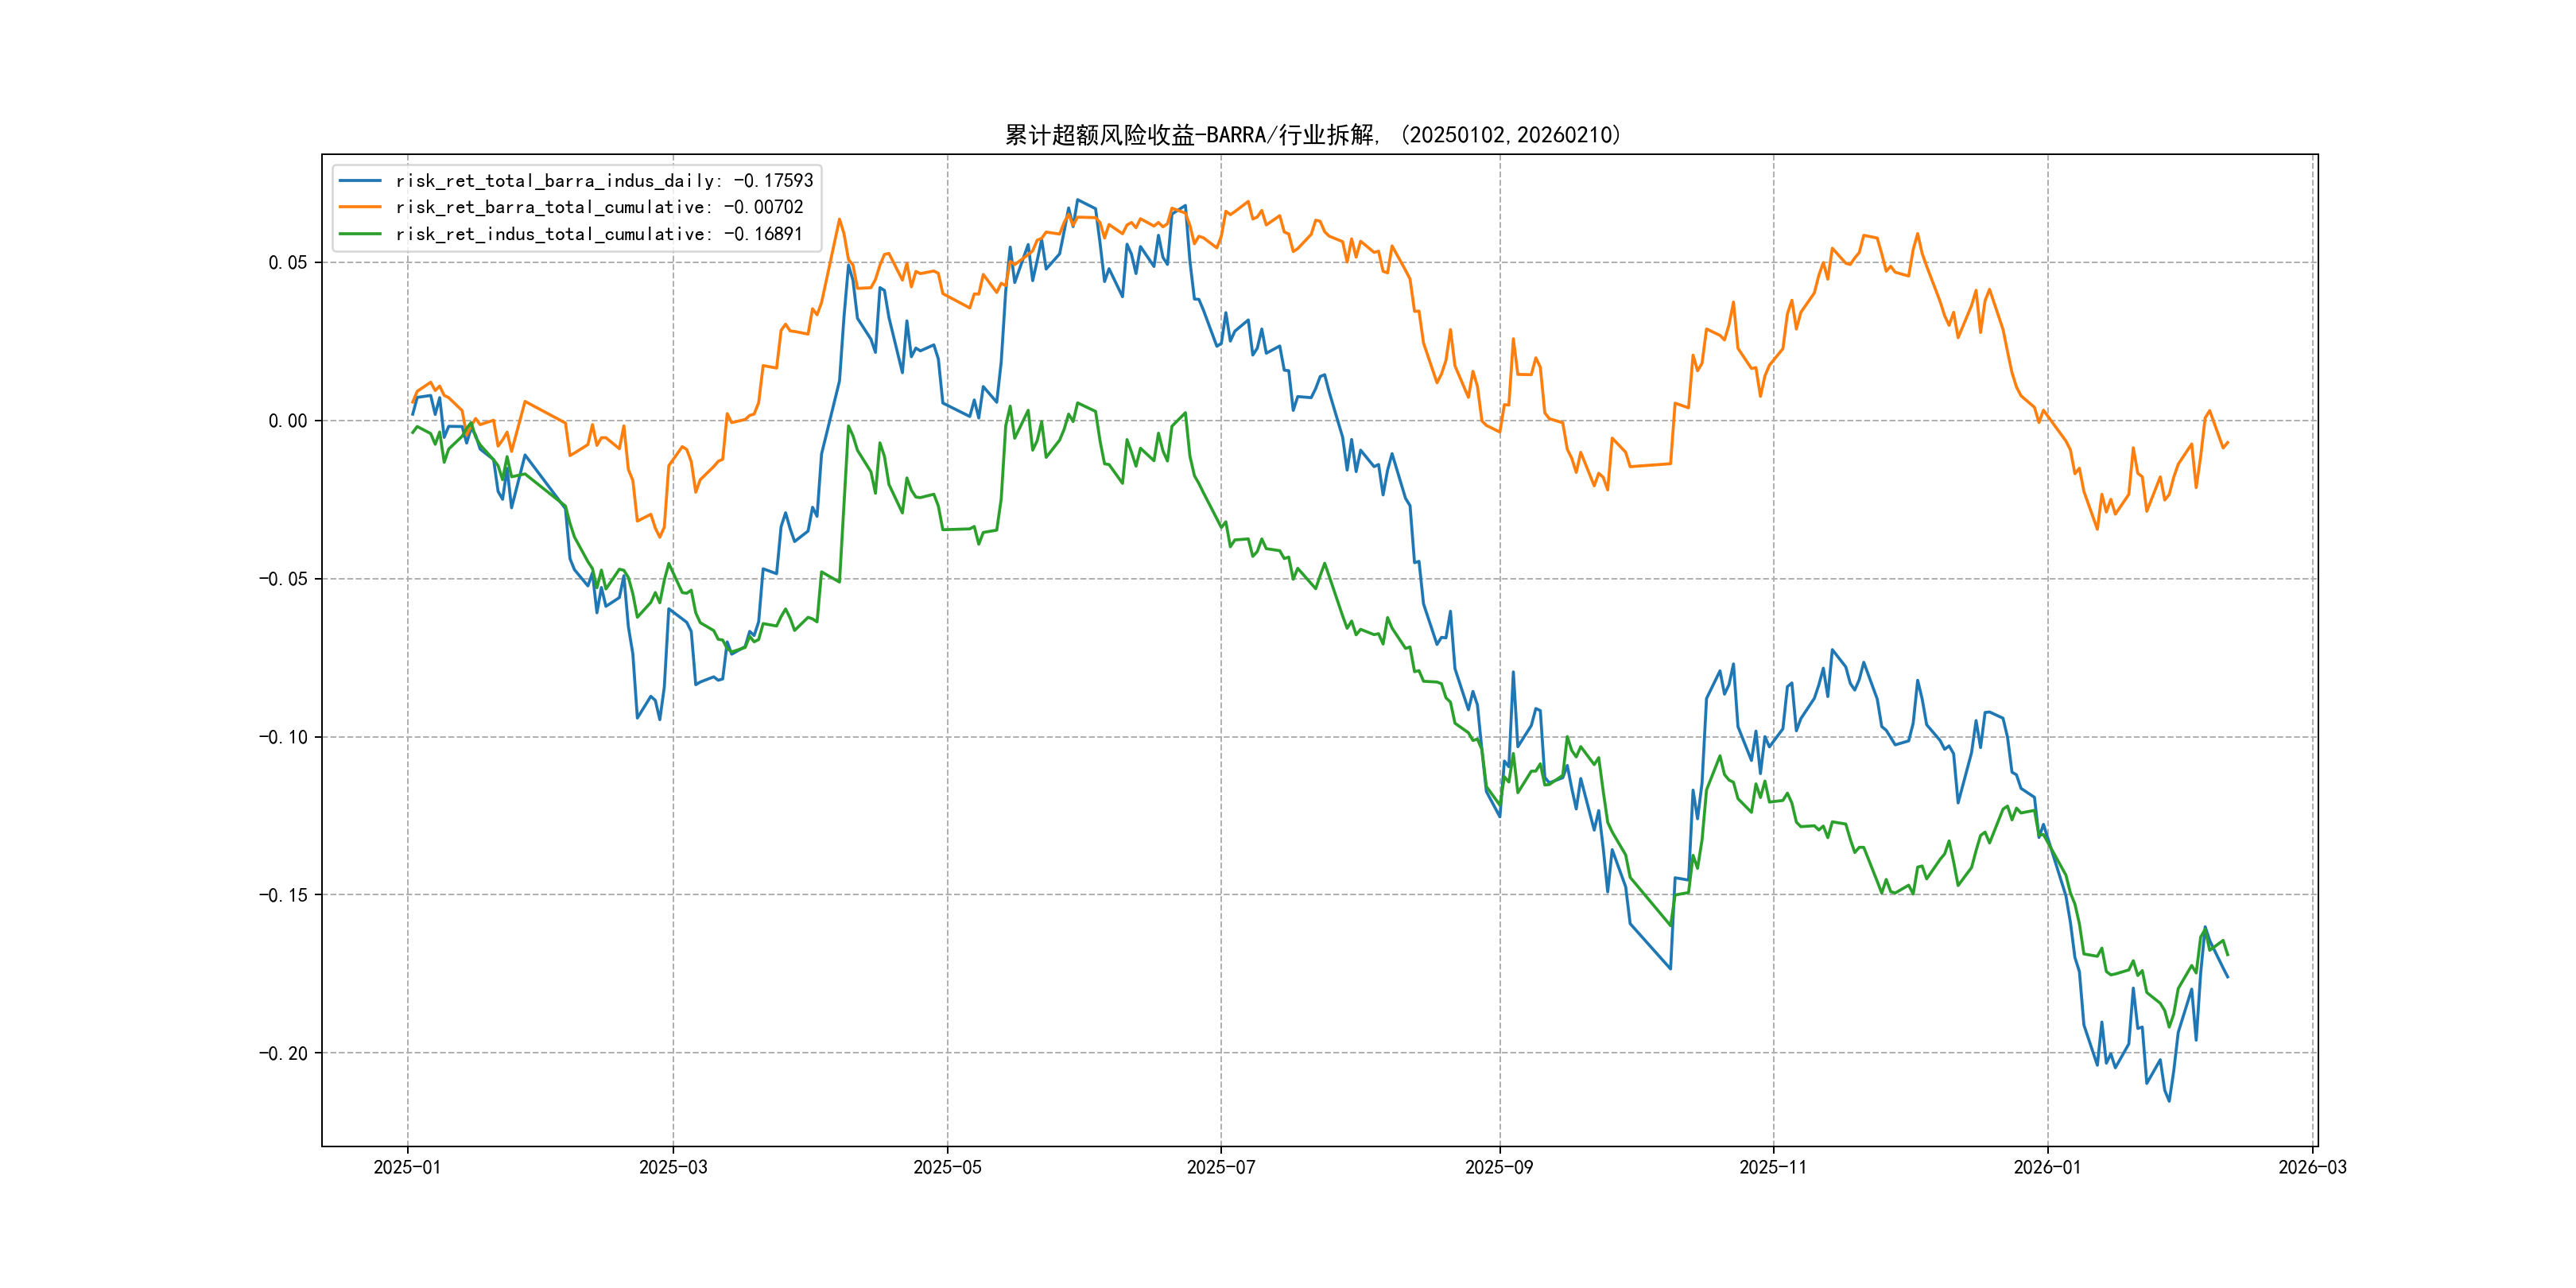Click the 2025-05 x-axis label
The image size is (2576, 1288).
(947, 1167)
